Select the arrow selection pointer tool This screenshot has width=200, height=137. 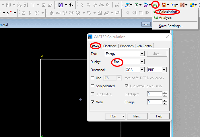coord(82,5)
